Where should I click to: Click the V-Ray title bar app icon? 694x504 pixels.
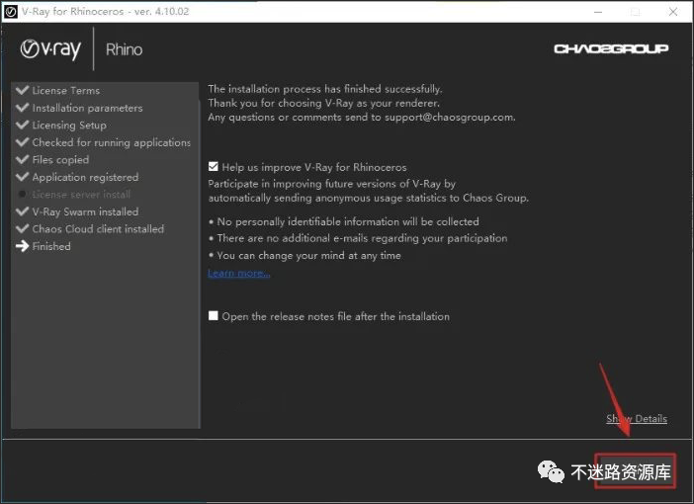[x=10, y=12]
